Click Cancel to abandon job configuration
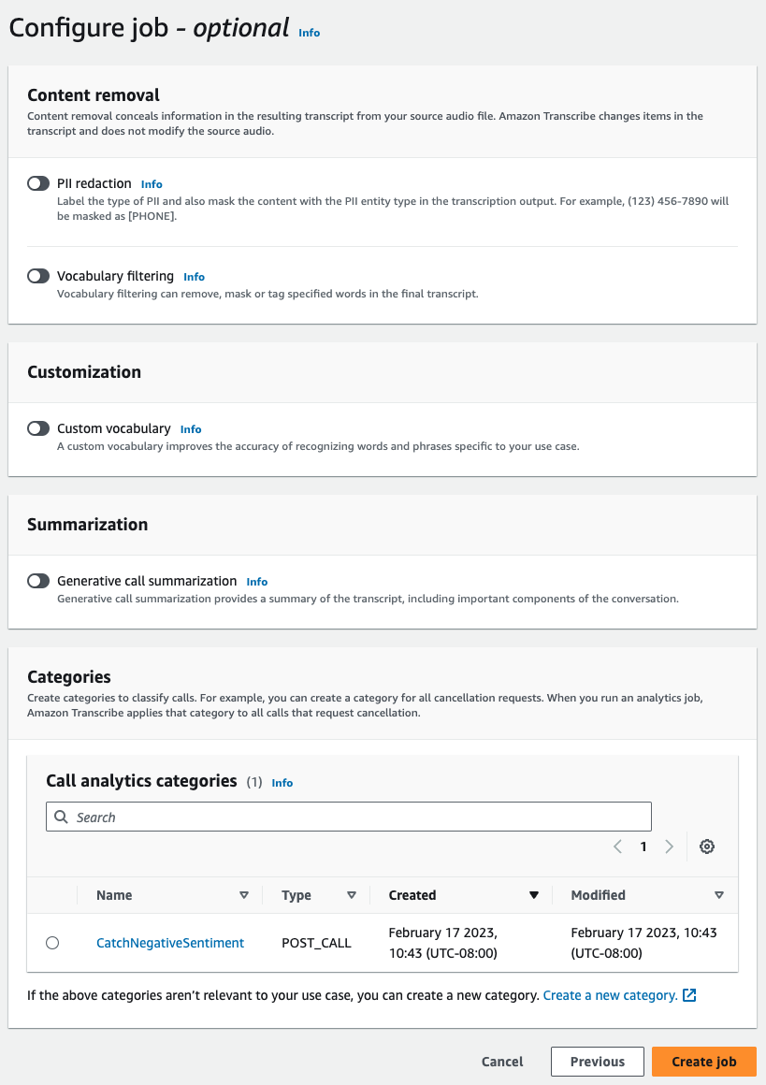Viewport: 766px width, 1085px height. [x=501, y=1061]
